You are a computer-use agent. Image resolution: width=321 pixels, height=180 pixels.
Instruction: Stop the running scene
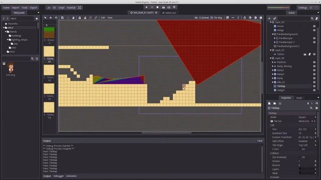[157, 7]
